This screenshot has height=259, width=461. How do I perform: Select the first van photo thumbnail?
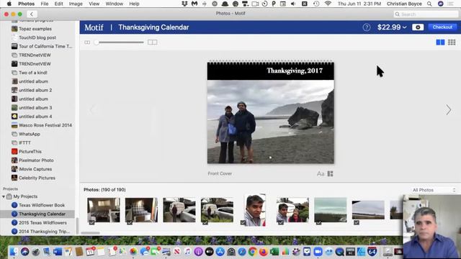(x=179, y=210)
